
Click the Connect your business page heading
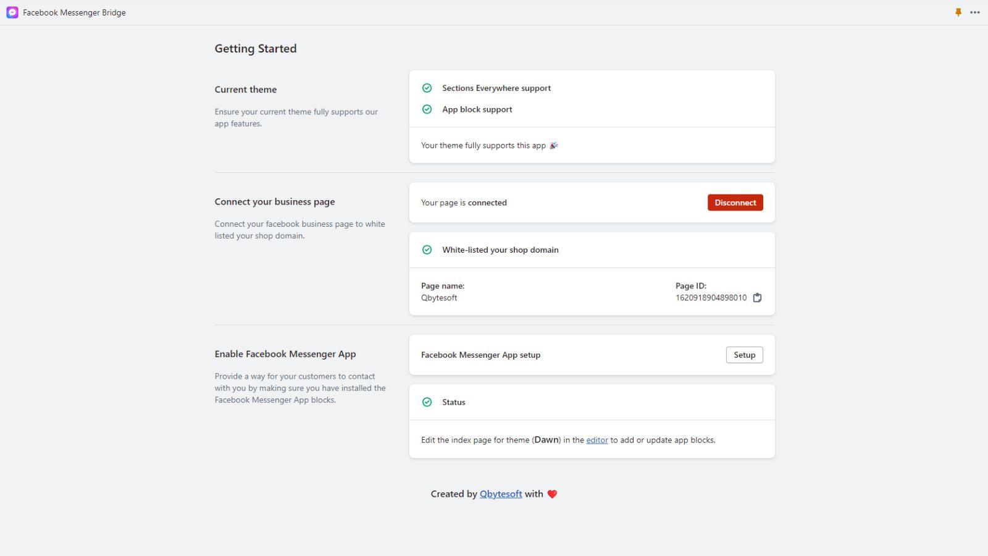coord(274,201)
